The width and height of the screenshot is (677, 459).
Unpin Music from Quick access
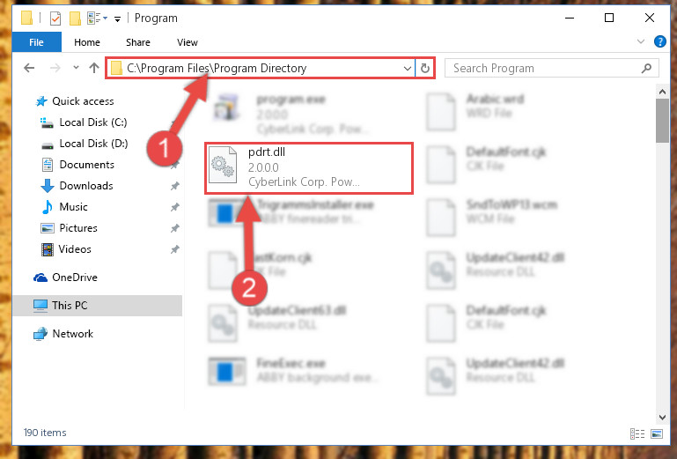pos(174,207)
